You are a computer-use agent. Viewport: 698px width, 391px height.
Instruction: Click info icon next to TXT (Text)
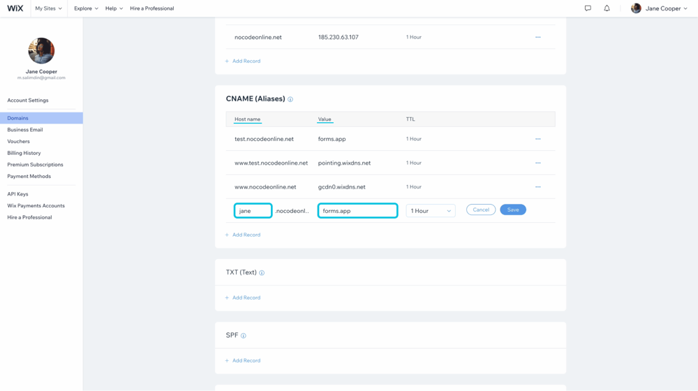(x=262, y=273)
